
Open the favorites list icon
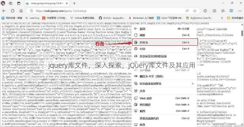223,11
